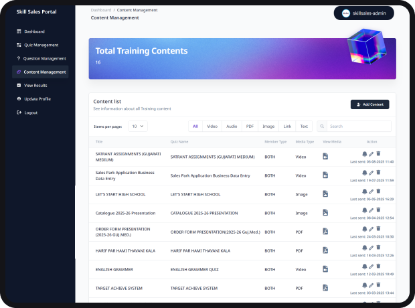Delete Sales Park Application content
The width and height of the screenshot is (415, 308).
(378, 172)
